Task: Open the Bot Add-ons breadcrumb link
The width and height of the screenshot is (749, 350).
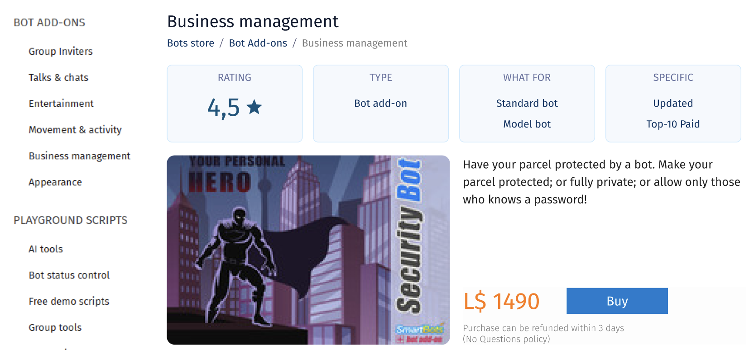Action: click(258, 43)
